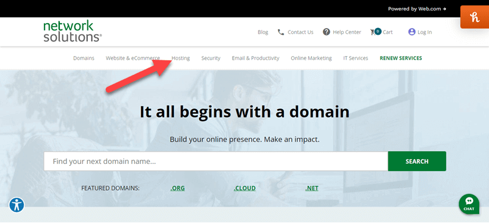
Task: Open the Security menu
Action: click(x=211, y=58)
